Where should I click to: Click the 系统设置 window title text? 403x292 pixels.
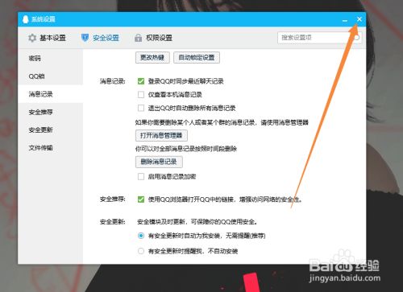(x=44, y=19)
